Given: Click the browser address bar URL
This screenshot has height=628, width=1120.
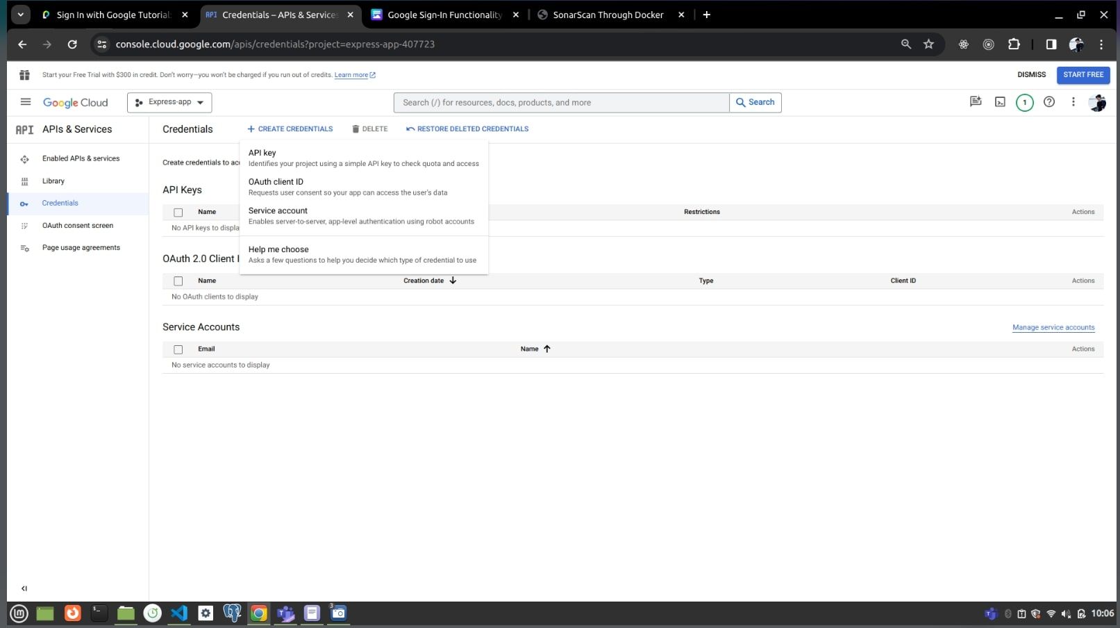Looking at the screenshot, I should 275,44.
